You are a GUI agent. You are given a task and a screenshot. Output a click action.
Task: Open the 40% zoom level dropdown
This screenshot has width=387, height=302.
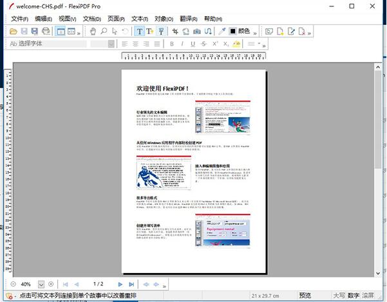(41, 285)
